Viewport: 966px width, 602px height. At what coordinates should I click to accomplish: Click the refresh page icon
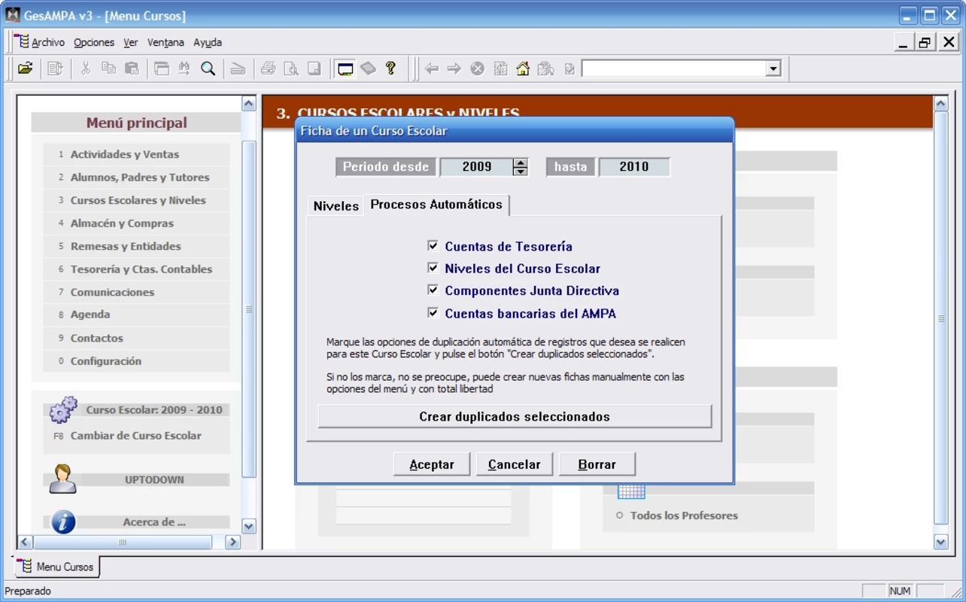coord(500,68)
